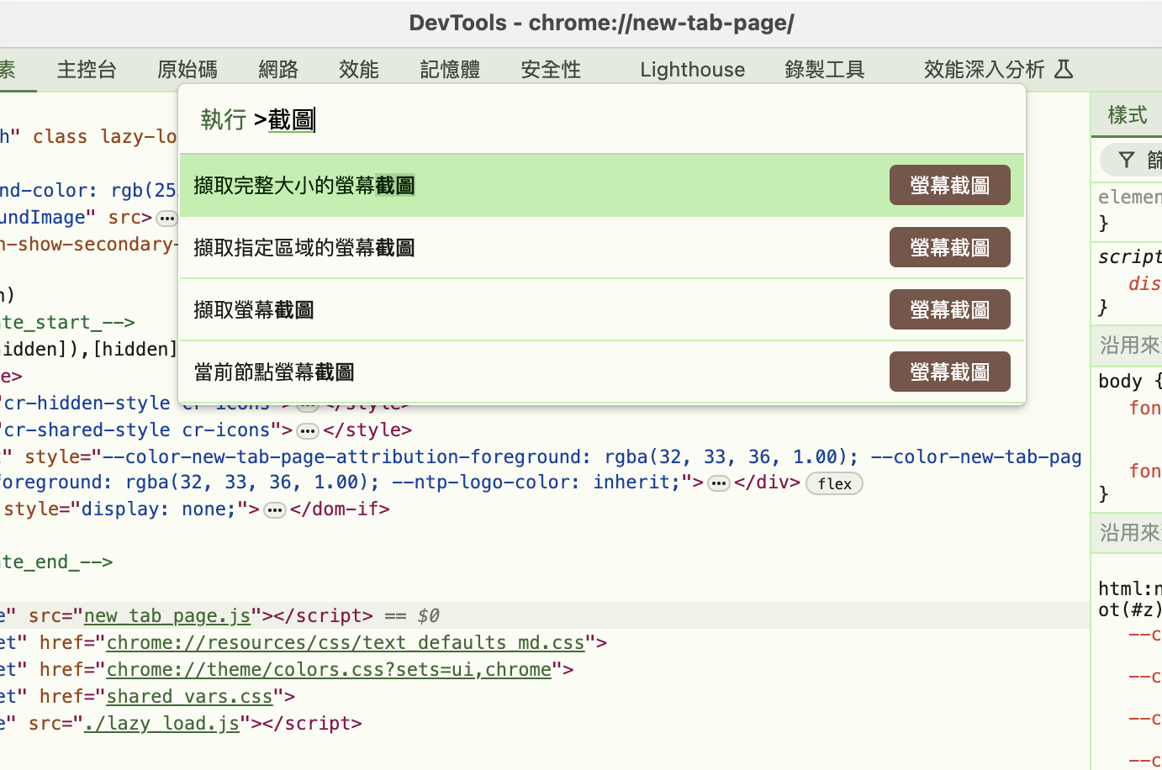Open the 網路 tab
The height and width of the screenshot is (770, 1162).
(278, 69)
